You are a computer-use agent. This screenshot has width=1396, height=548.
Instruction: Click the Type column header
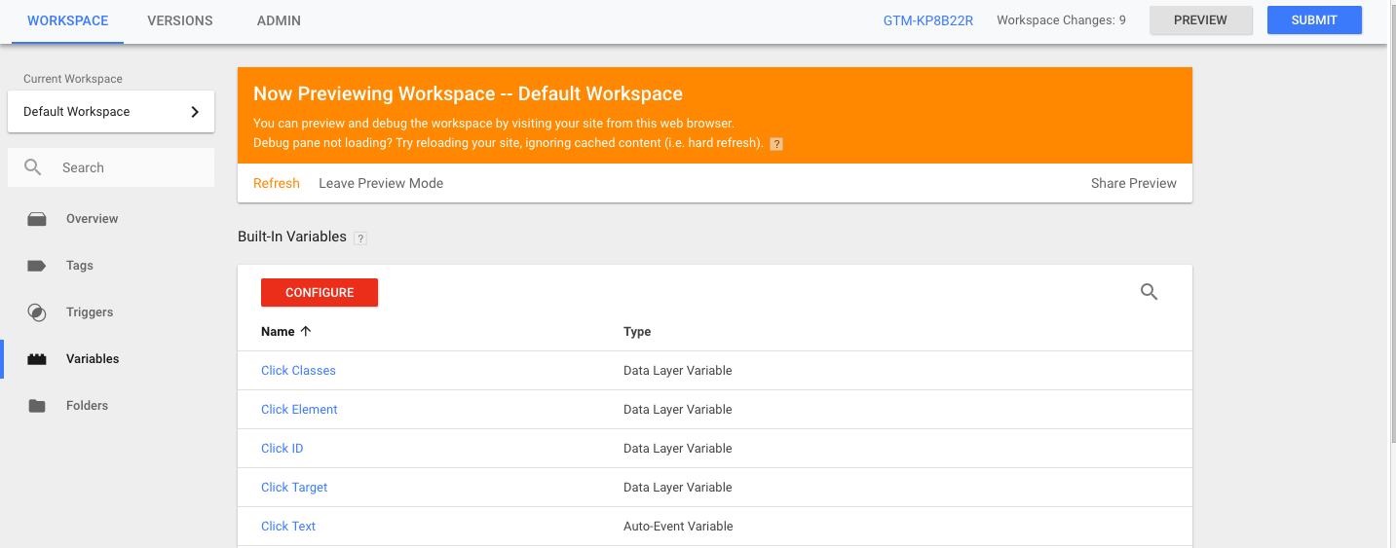click(637, 332)
